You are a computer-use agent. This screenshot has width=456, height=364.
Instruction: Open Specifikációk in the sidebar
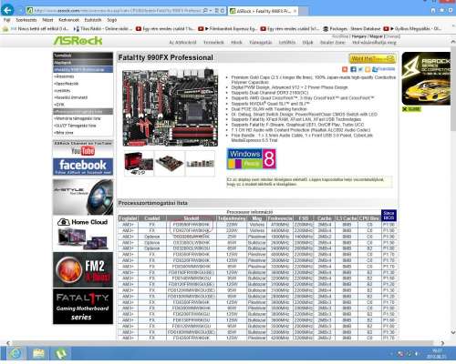[x=67, y=84]
